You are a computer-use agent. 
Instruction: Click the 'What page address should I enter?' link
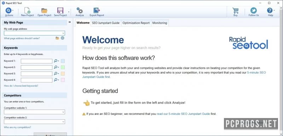pyautogui.click(x=22, y=38)
